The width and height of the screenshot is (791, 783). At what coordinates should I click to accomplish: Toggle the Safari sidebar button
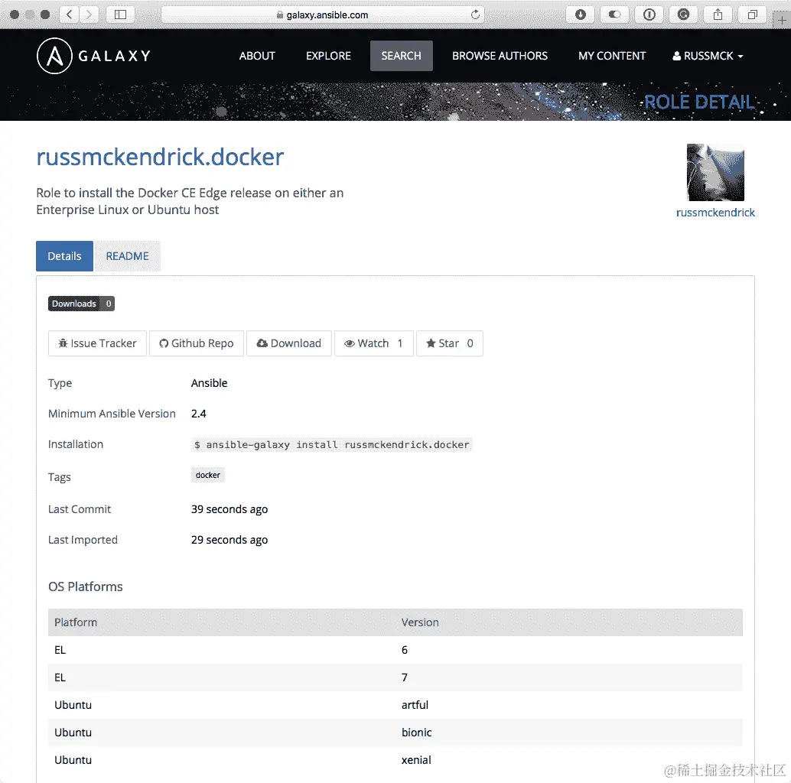click(x=120, y=15)
